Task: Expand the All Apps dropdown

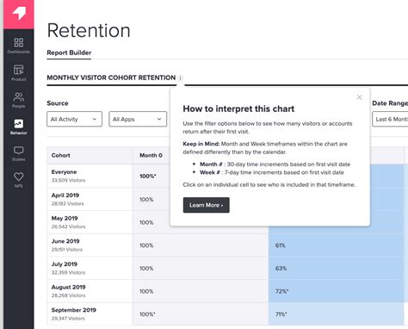Action: tap(138, 119)
